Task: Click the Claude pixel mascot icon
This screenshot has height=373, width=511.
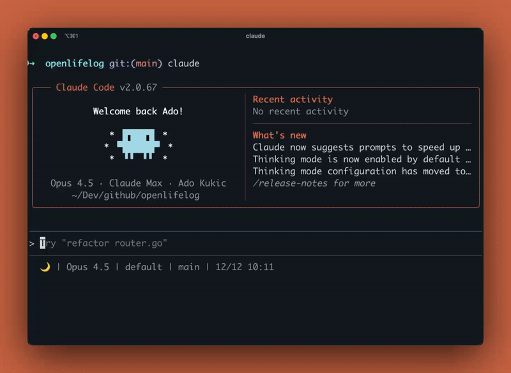Action: tap(138, 144)
